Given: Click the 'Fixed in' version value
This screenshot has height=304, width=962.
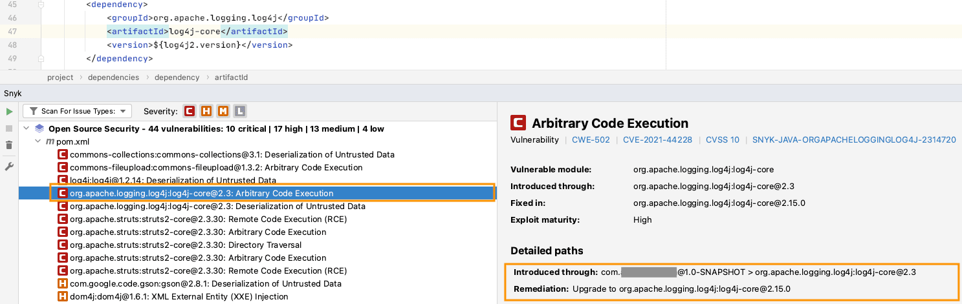Looking at the screenshot, I should pos(719,203).
